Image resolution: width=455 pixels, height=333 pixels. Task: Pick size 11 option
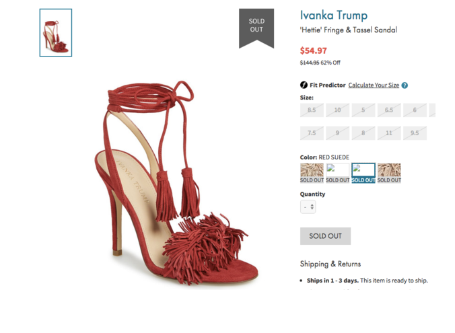coord(389,133)
